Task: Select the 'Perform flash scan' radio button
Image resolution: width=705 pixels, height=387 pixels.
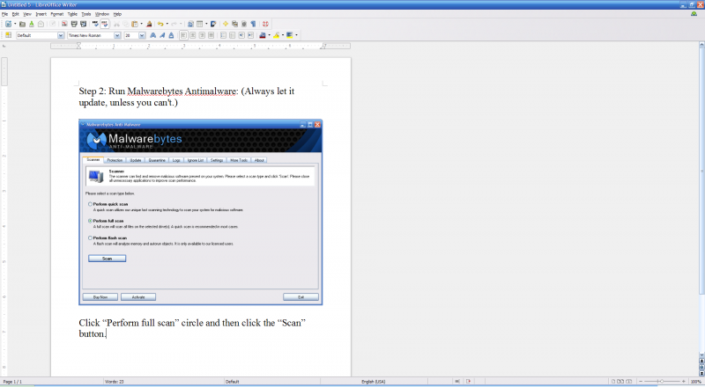Action: click(x=90, y=237)
